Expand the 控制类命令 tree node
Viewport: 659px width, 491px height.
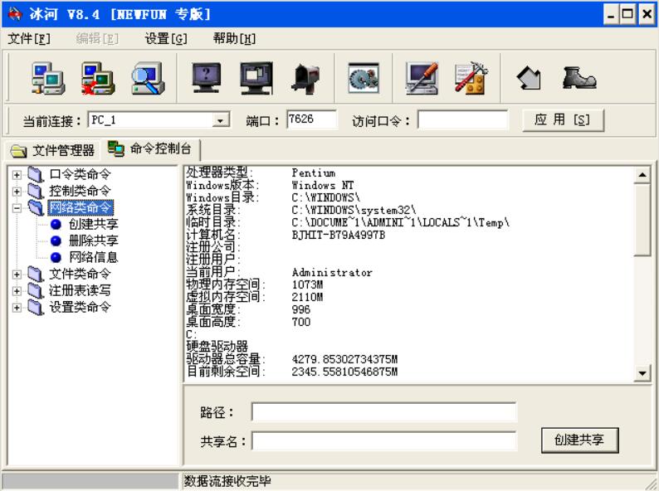pyautogui.click(x=17, y=192)
